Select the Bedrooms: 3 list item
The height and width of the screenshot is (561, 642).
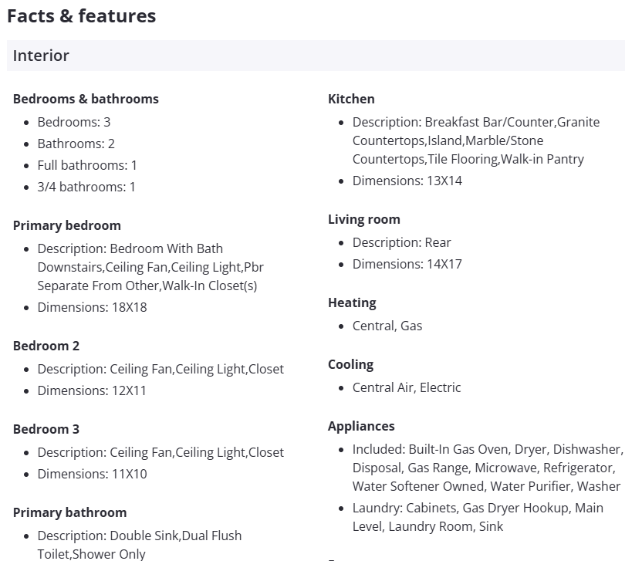click(x=74, y=122)
